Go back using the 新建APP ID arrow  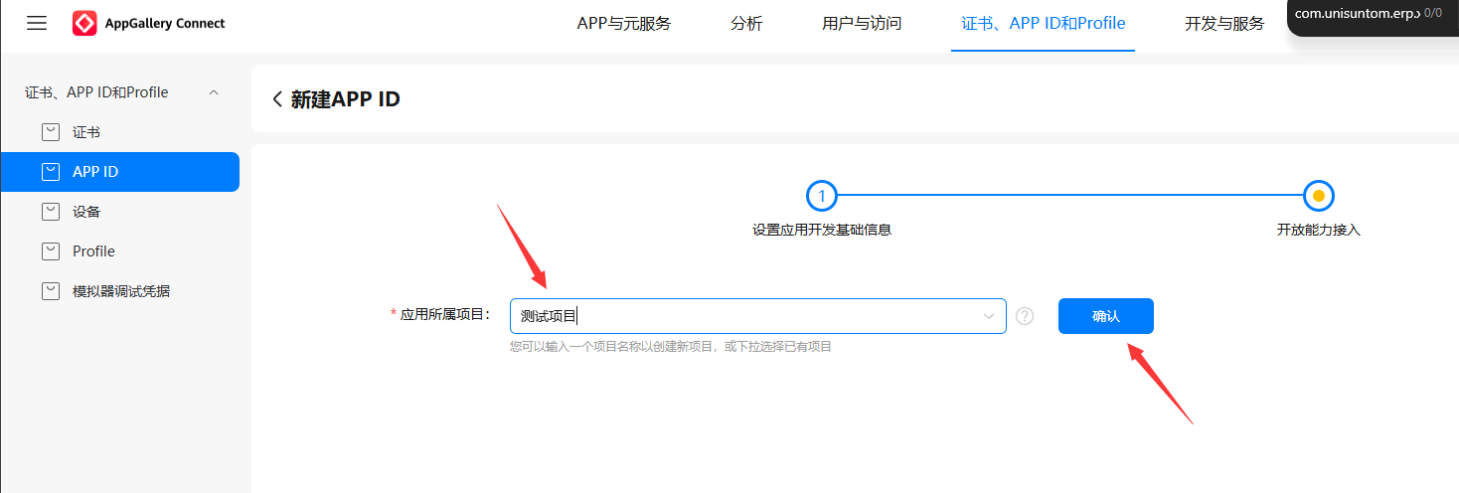[x=277, y=99]
